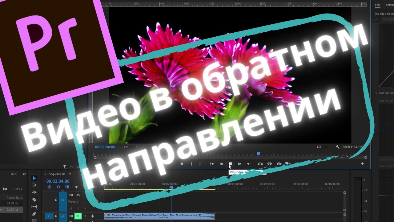
Task: Click the Video 1 track name
Action: (x=73, y=202)
